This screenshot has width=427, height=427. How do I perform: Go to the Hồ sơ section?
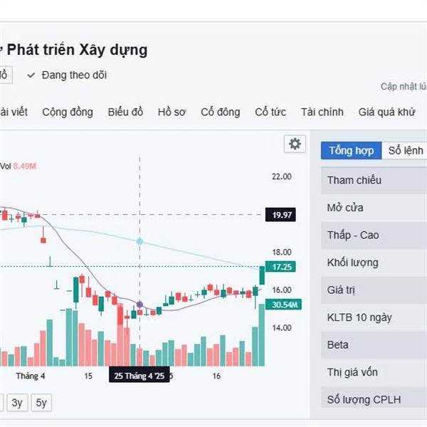tap(172, 112)
